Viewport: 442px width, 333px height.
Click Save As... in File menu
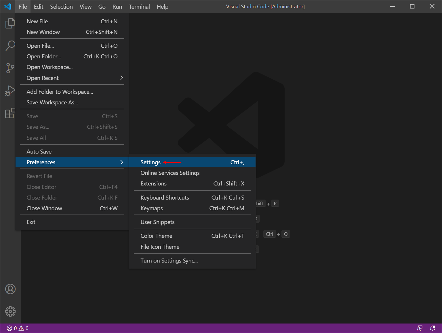pyautogui.click(x=72, y=127)
